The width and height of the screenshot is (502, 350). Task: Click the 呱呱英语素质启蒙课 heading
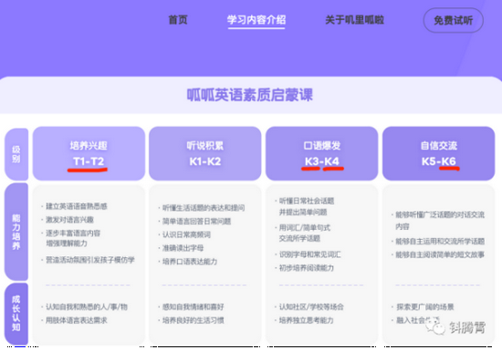click(250, 95)
